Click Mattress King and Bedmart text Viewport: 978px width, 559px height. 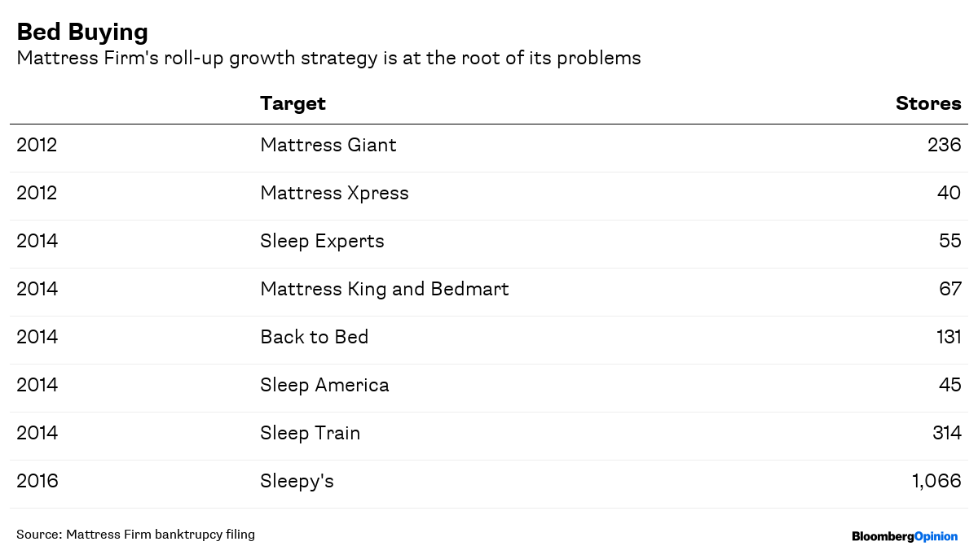tap(385, 289)
